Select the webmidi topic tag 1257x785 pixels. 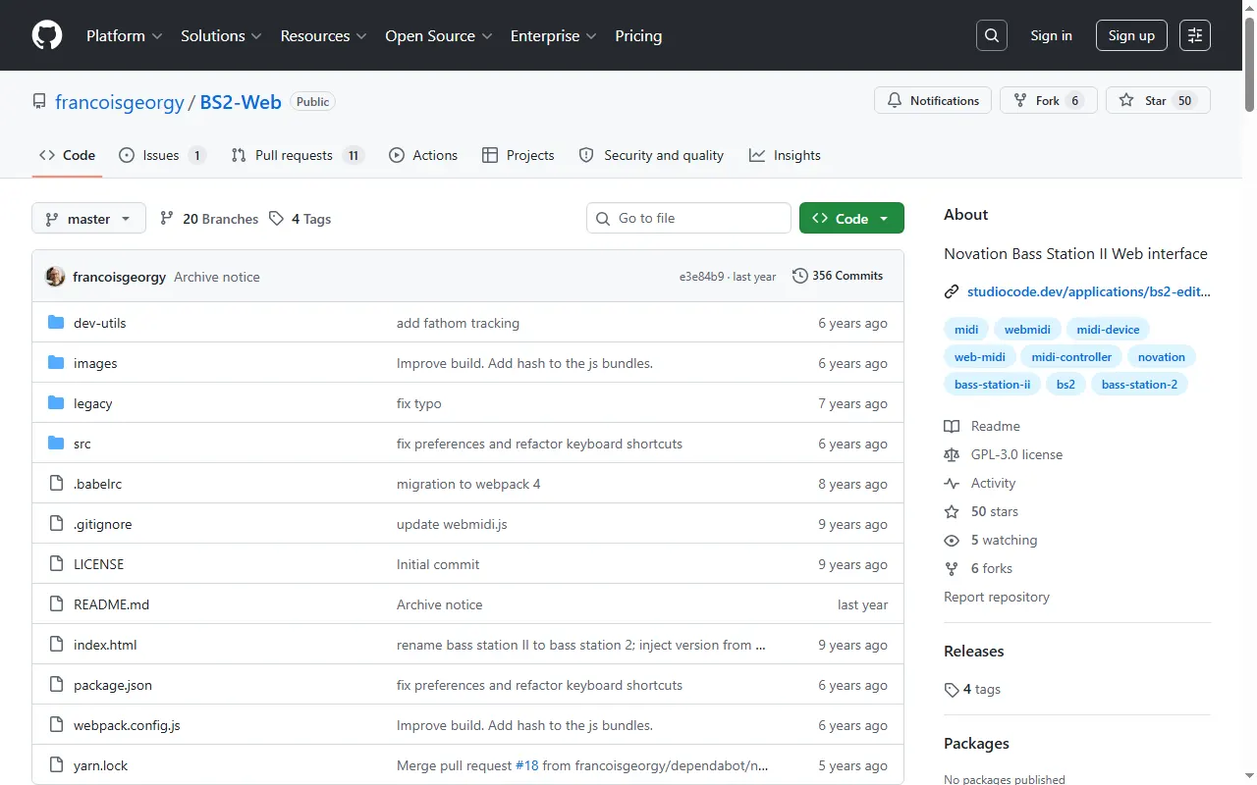pyautogui.click(x=1028, y=330)
